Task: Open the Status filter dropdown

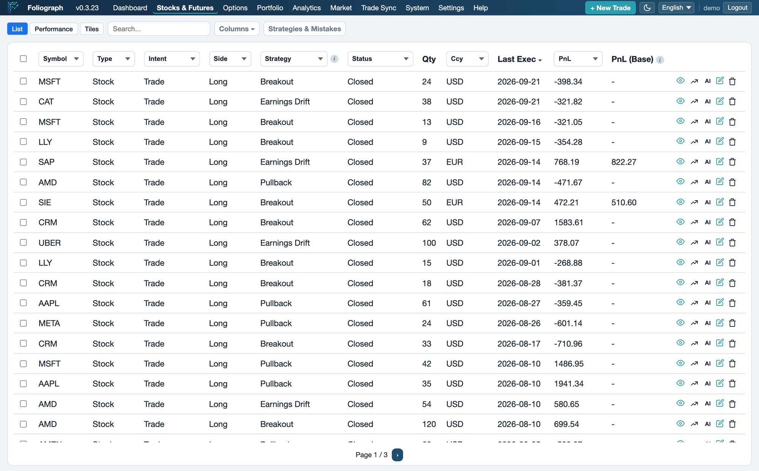Action: pos(380,59)
